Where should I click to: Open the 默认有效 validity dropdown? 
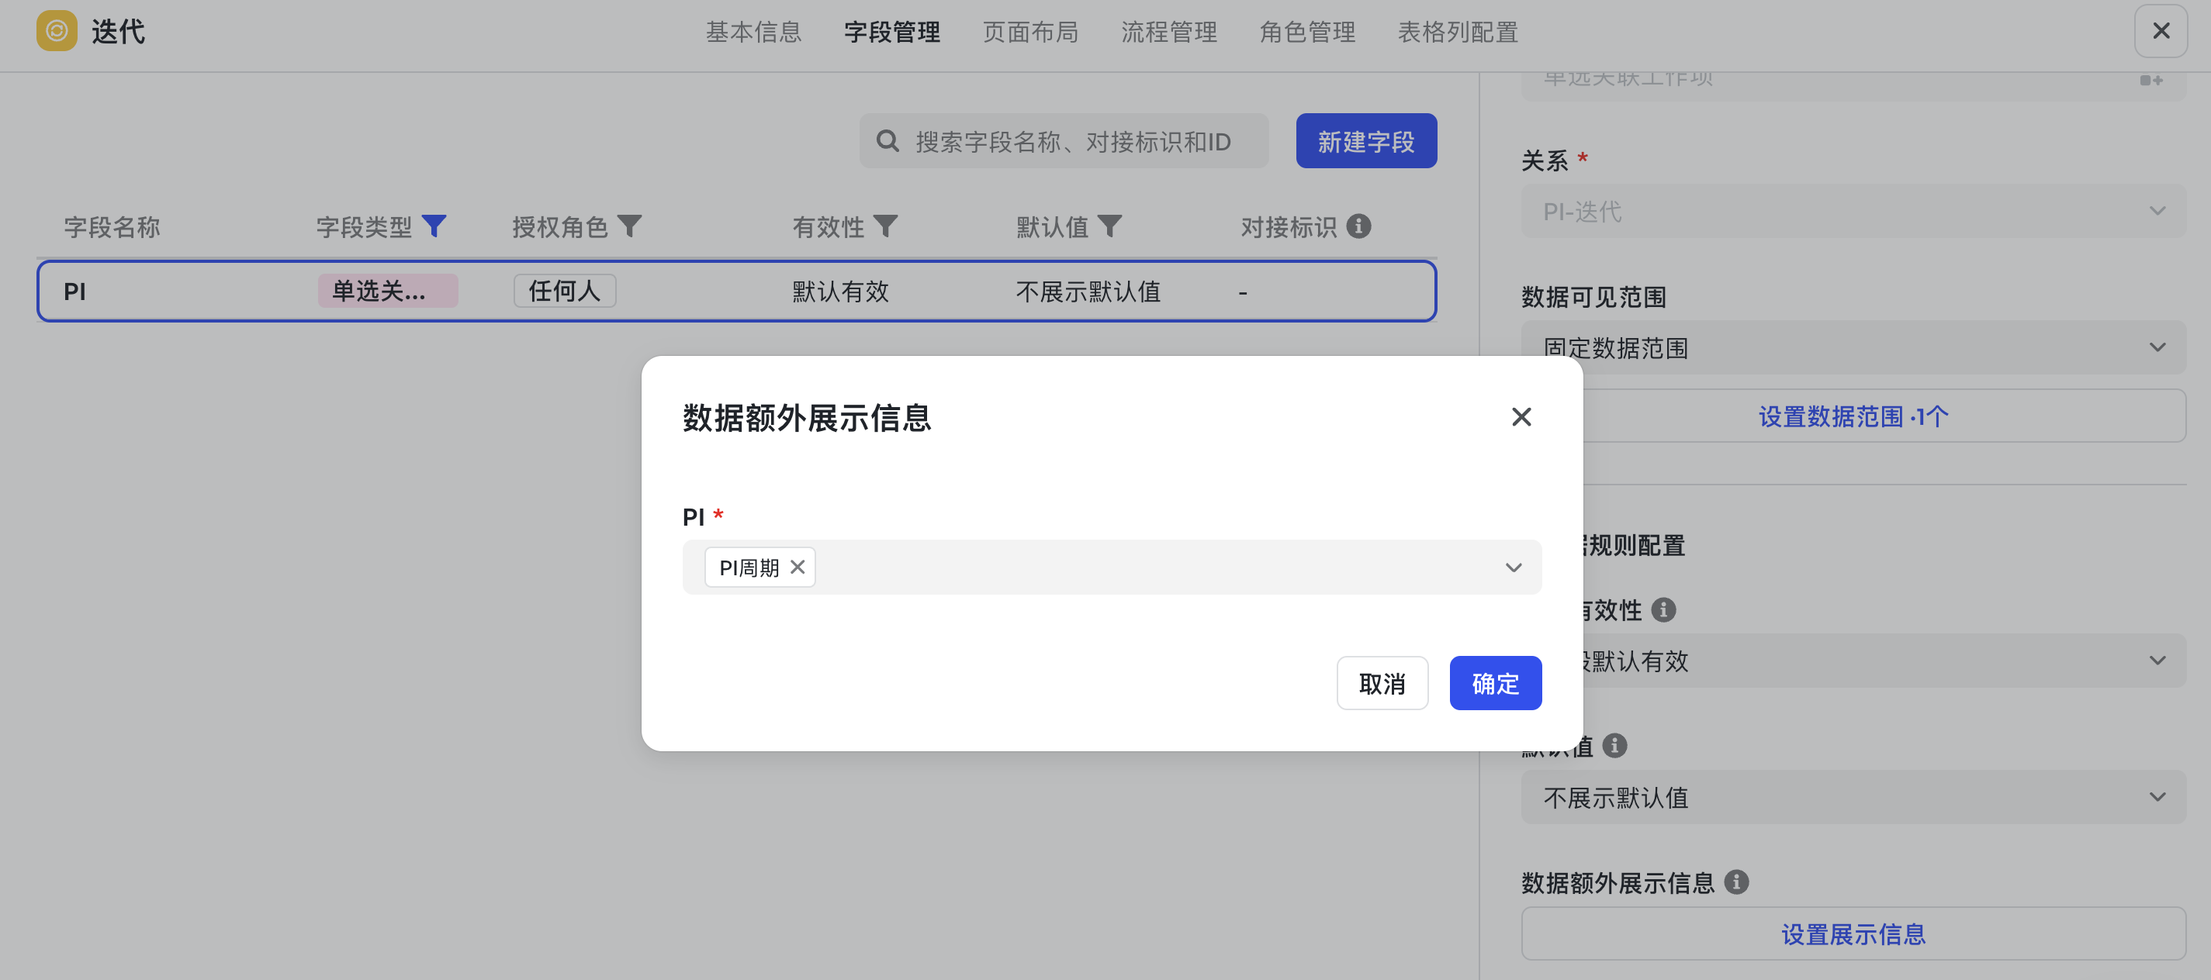tap(1853, 660)
